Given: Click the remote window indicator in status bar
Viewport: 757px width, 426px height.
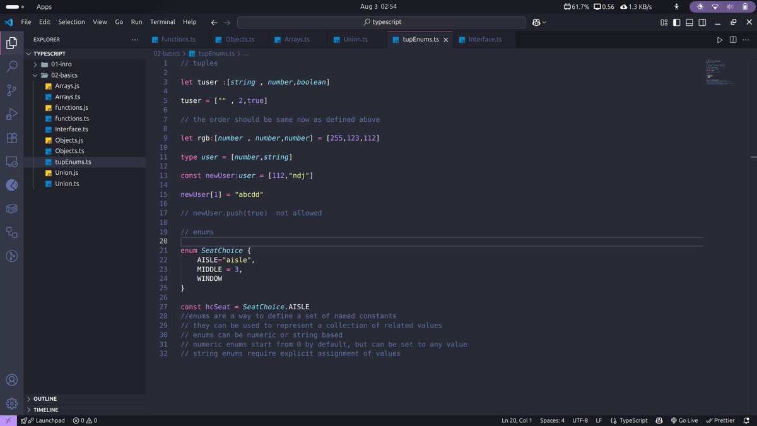Looking at the screenshot, I should coord(8,420).
